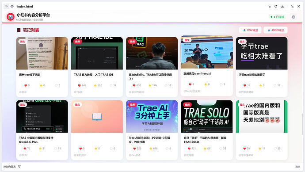Open thumbnail of TRAE 官方教程 video card
Image resolution: width=305 pixels, height=172 pixels.
pos(97,54)
